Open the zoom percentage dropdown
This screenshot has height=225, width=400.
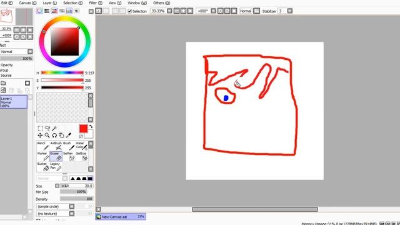pyautogui.click(x=169, y=11)
